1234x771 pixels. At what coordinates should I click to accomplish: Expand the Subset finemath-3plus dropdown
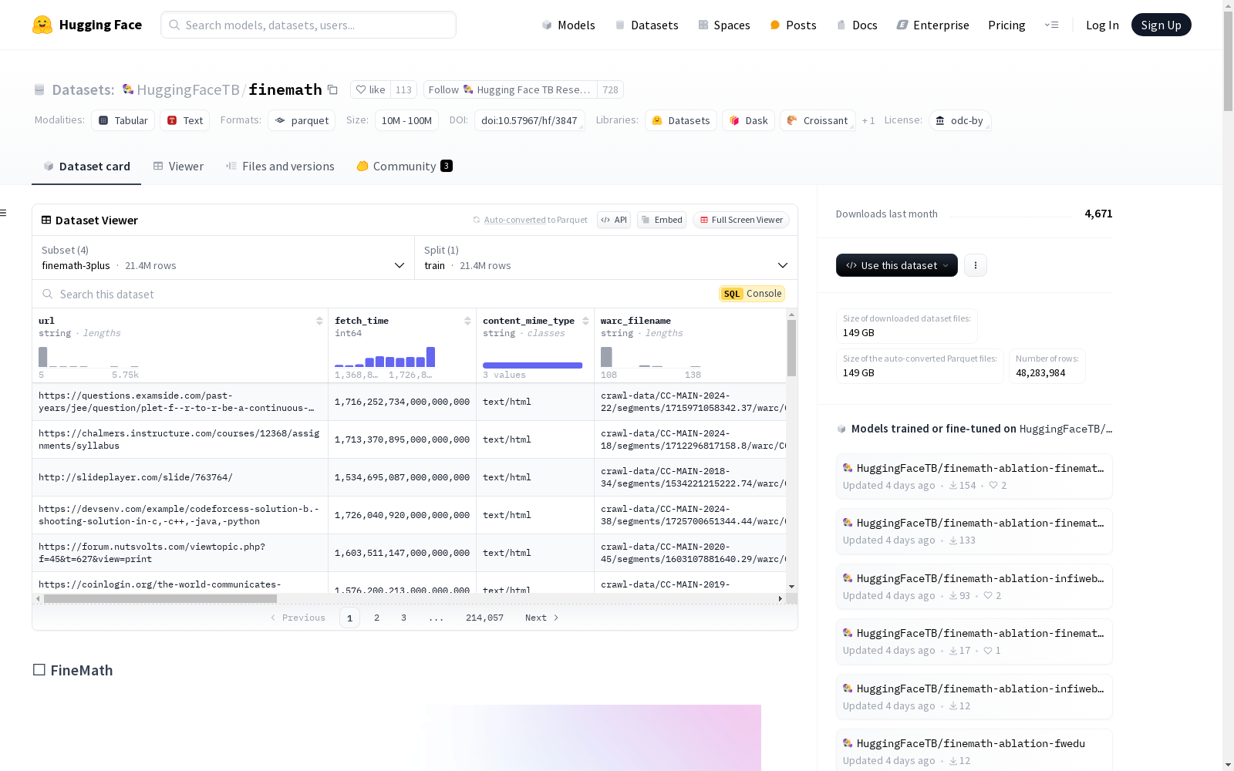pyautogui.click(x=224, y=258)
